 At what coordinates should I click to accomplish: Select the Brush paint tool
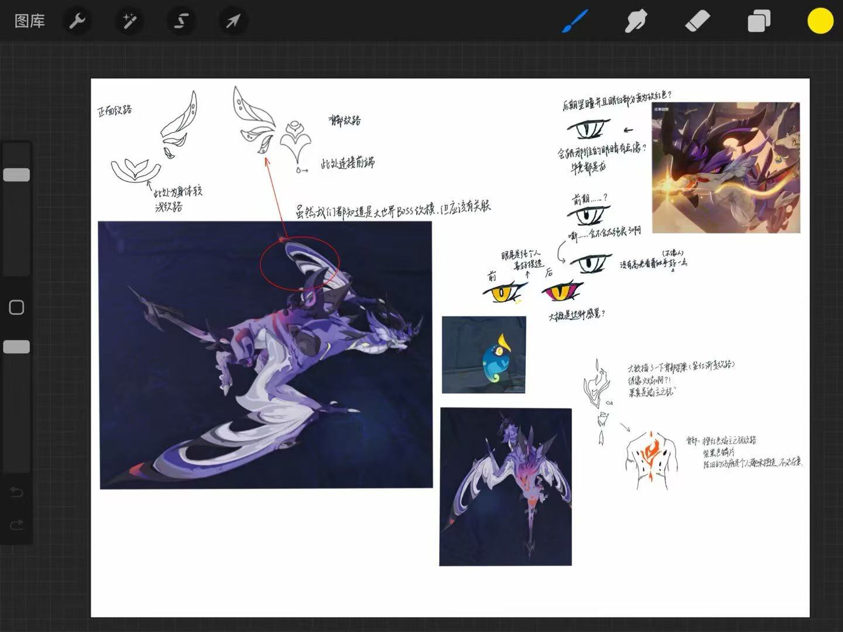click(x=575, y=22)
